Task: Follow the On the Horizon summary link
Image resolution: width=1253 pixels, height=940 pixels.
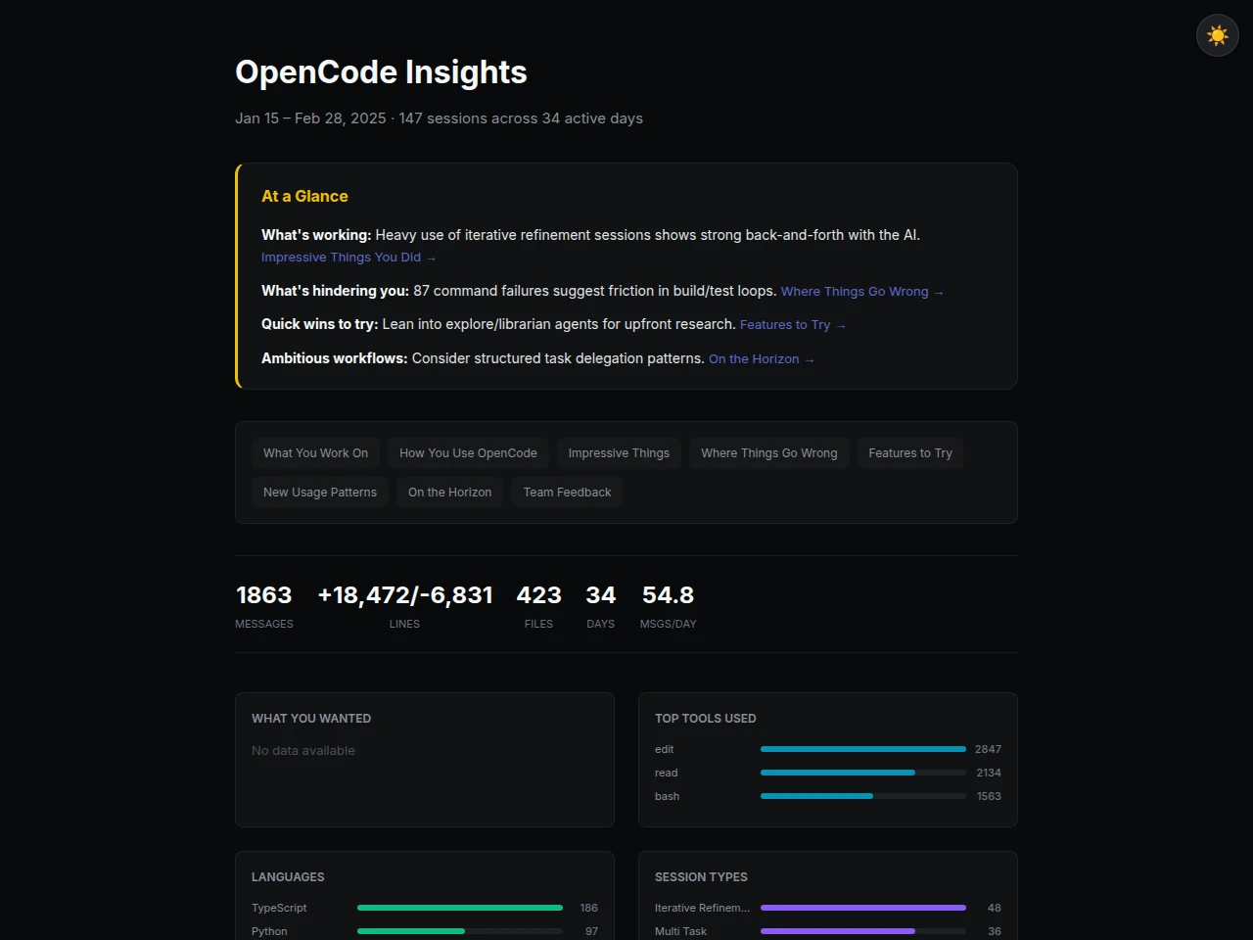Action: pyautogui.click(x=762, y=359)
